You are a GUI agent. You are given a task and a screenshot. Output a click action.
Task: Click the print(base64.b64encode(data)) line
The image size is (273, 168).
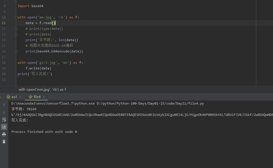point(54,51)
